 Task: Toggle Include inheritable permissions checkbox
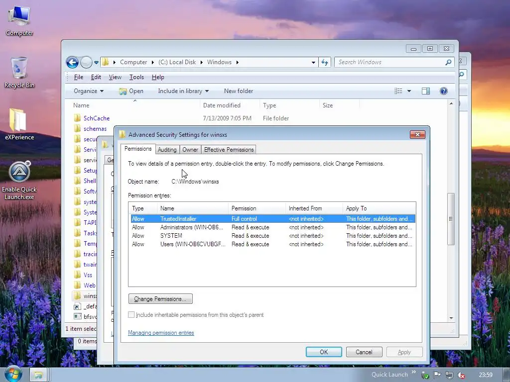(131, 314)
